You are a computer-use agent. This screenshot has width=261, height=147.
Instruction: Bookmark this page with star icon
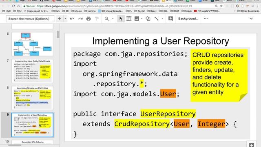(x=221, y=6)
